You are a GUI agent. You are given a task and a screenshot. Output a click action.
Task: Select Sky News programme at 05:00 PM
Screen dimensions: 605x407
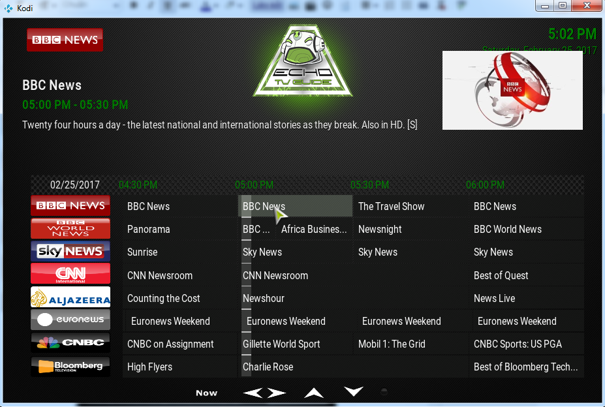(x=295, y=252)
